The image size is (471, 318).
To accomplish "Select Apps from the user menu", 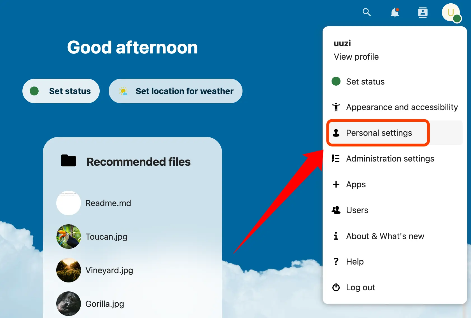I will point(356,184).
